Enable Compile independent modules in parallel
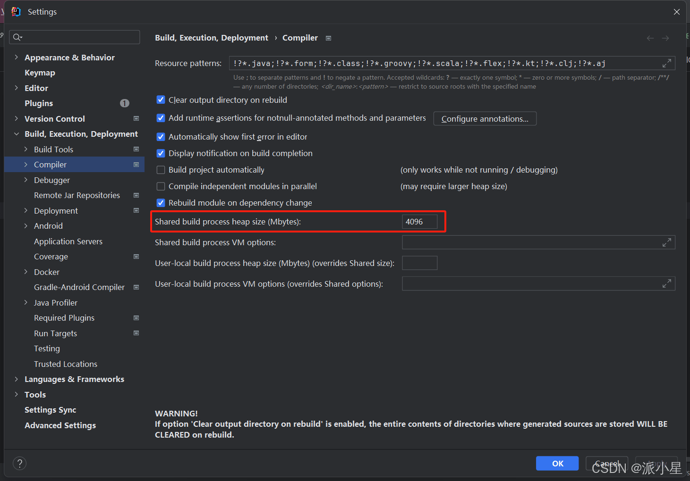The image size is (690, 481). tap(161, 186)
